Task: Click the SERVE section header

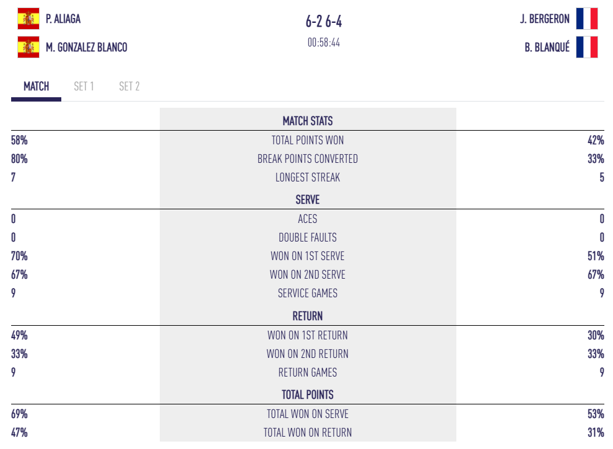Action: point(308,200)
